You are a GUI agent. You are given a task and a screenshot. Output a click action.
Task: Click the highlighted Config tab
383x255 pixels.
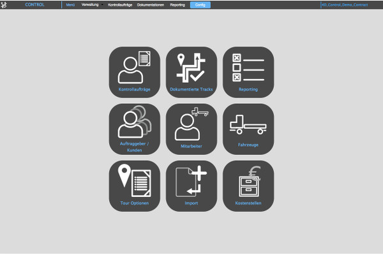(x=200, y=5)
